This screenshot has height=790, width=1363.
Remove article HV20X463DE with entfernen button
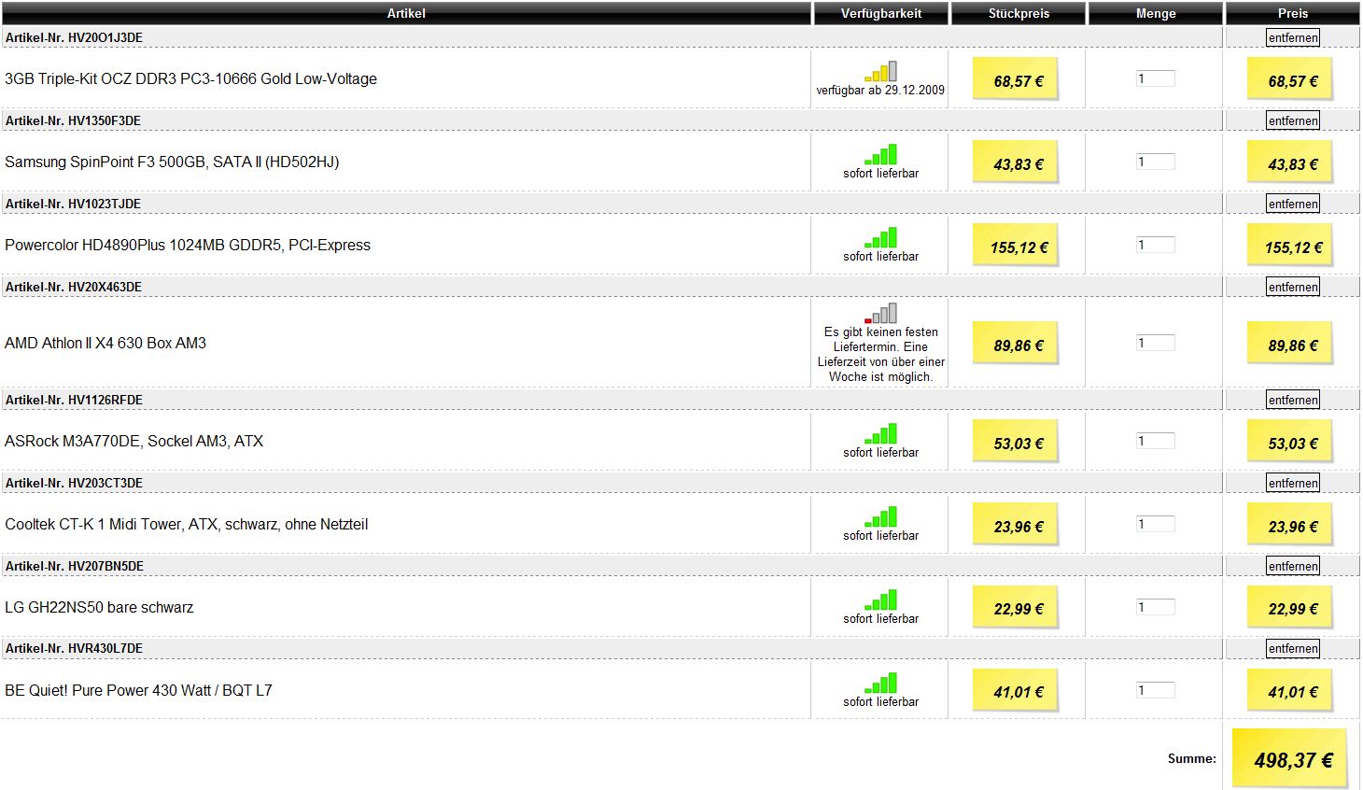click(x=1293, y=287)
